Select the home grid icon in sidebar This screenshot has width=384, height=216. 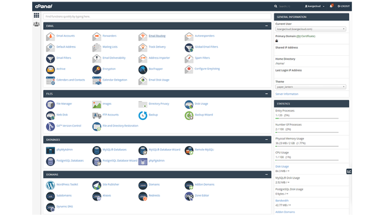pyautogui.click(x=36, y=16)
